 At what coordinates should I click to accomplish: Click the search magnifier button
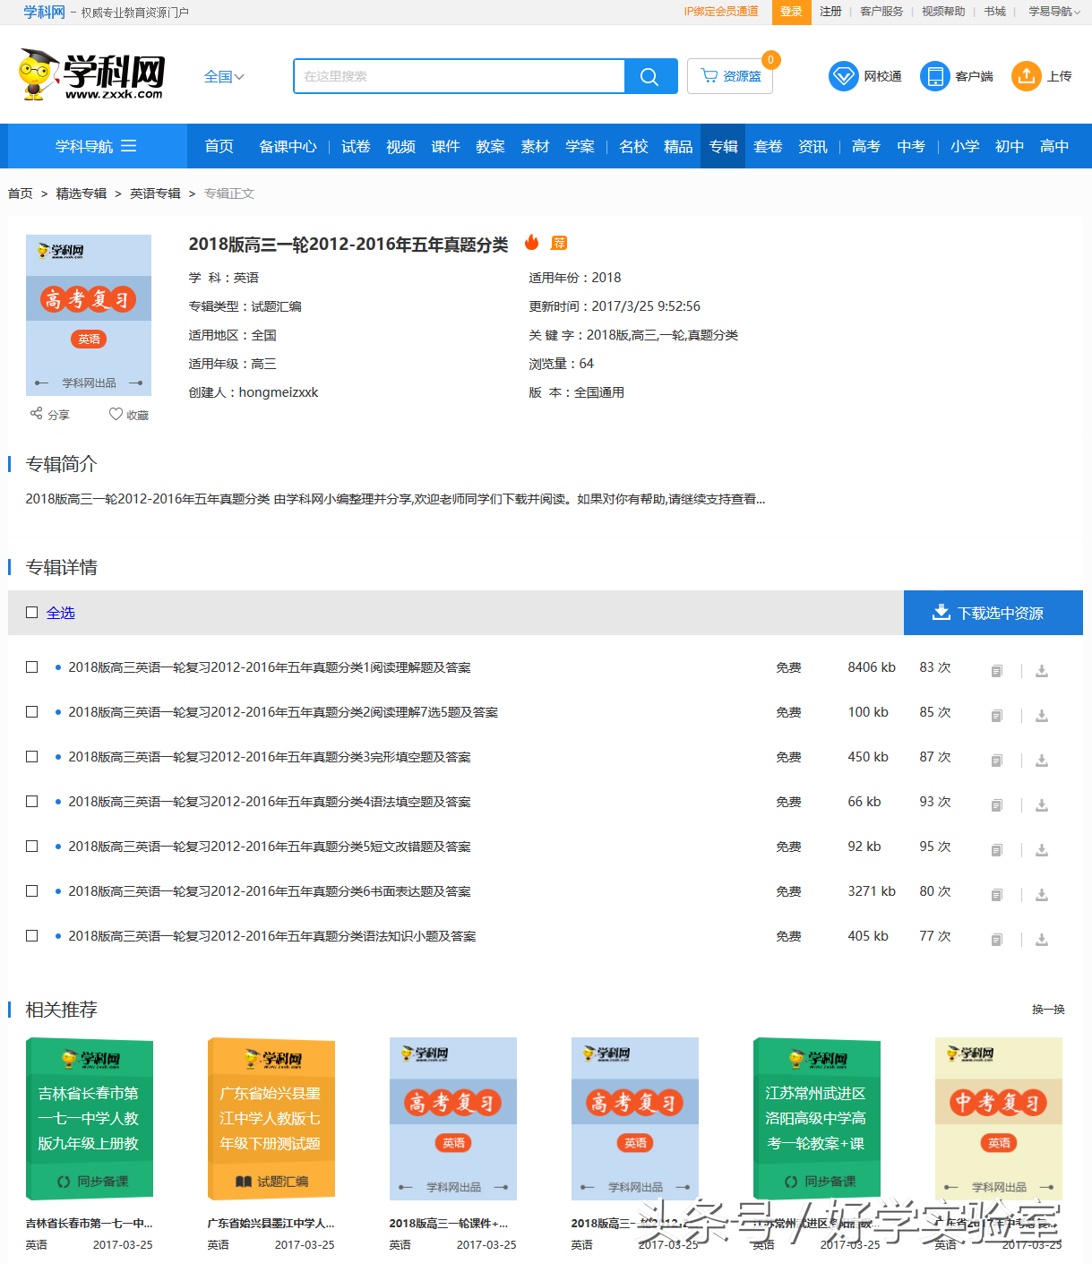(650, 76)
